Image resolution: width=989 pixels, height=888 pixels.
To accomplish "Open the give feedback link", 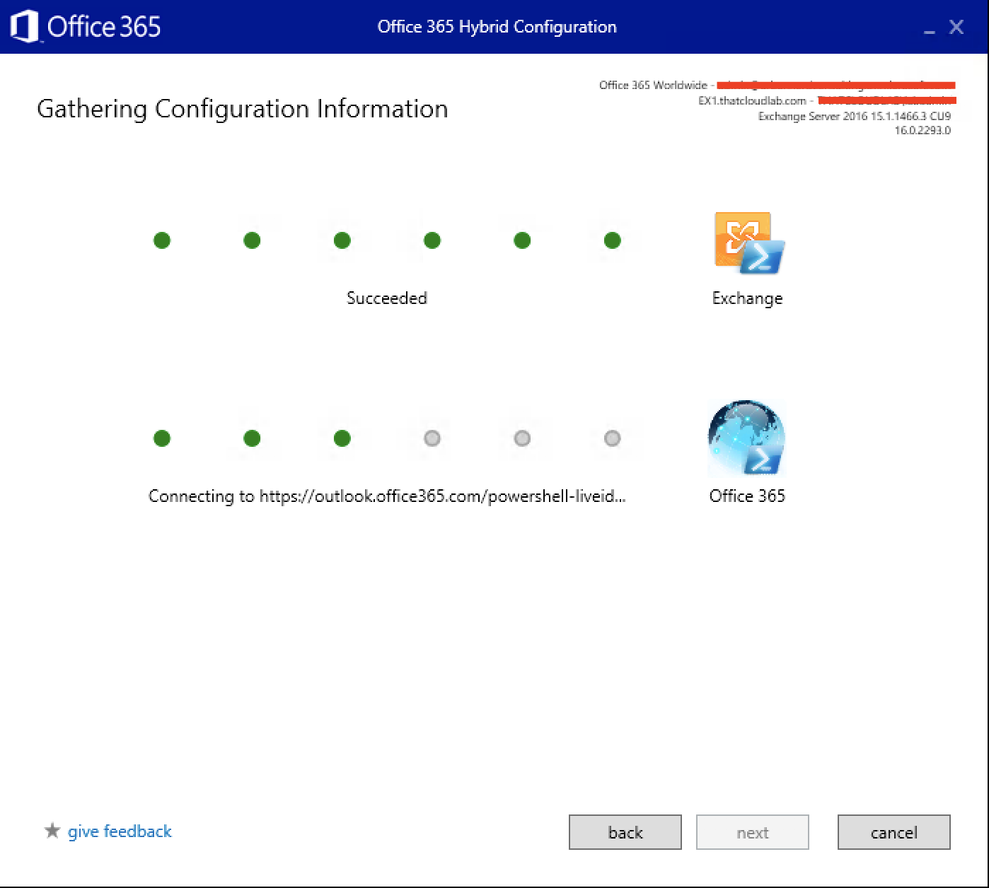I will (x=120, y=831).
